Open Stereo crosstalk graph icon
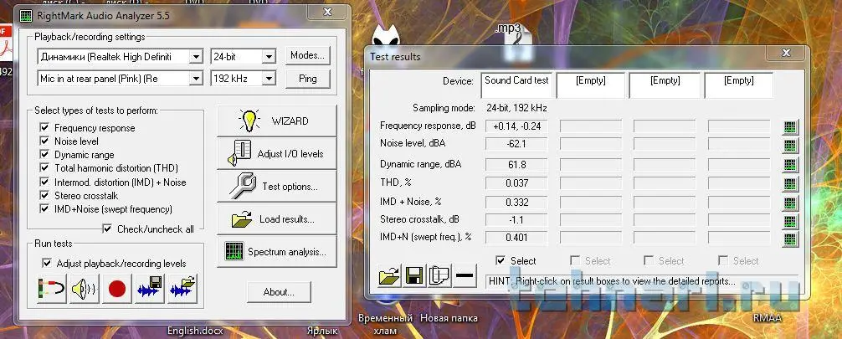 [790, 221]
